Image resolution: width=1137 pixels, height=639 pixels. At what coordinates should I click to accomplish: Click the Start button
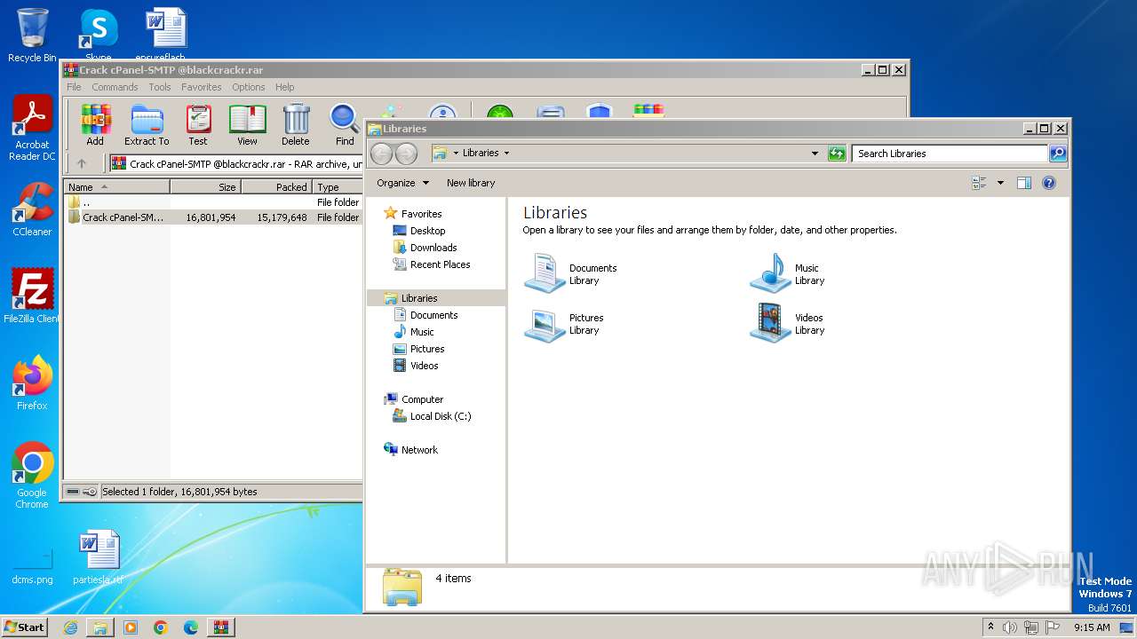click(x=24, y=627)
